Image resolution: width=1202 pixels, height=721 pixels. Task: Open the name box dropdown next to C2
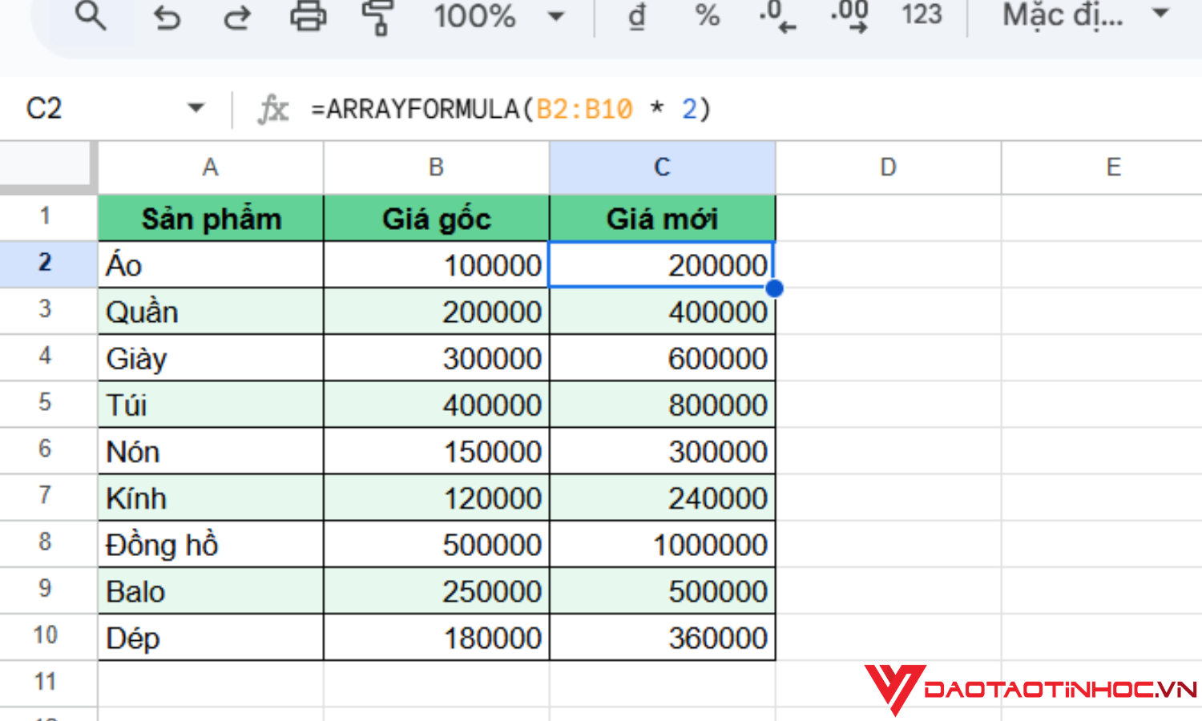click(x=195, y=107)
